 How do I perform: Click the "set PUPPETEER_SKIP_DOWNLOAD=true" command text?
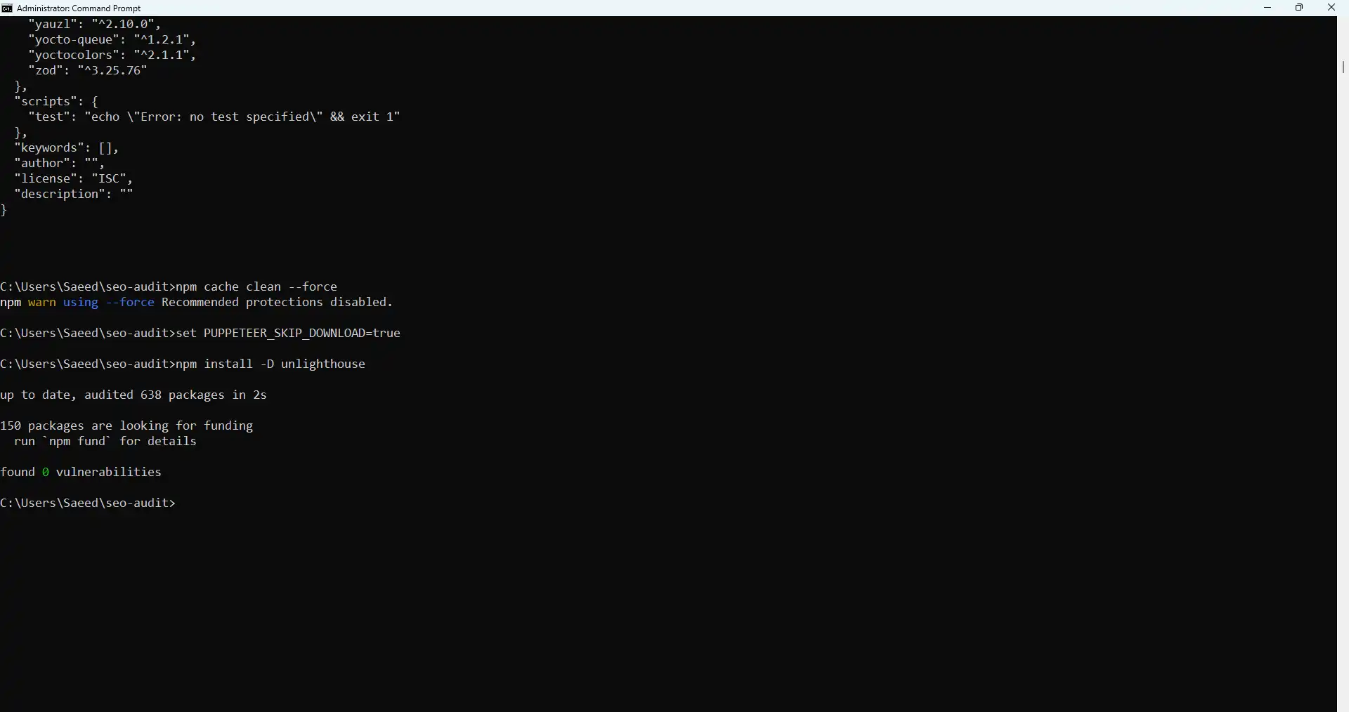(x=288, y=334)
